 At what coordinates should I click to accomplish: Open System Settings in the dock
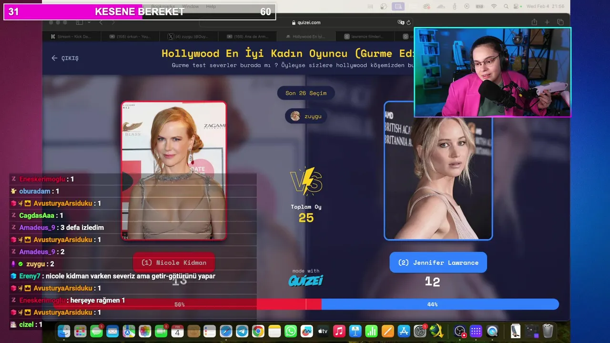point(420,331)
